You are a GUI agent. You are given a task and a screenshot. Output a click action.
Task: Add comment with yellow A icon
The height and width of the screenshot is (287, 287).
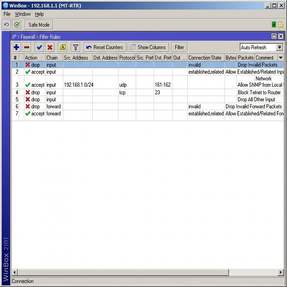(63, 47)
